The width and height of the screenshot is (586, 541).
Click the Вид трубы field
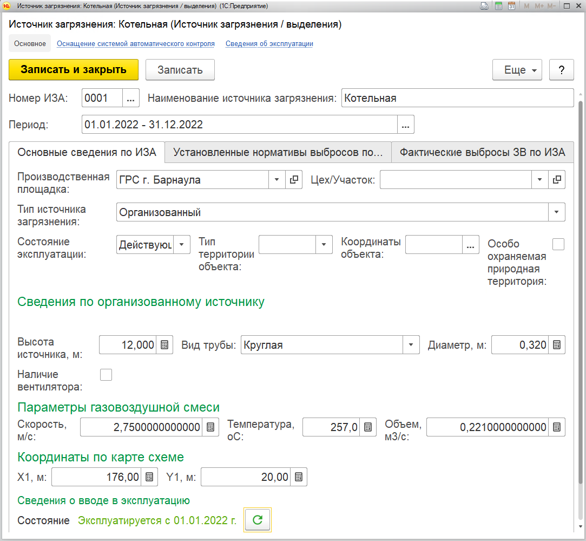(x=322, y=344)
